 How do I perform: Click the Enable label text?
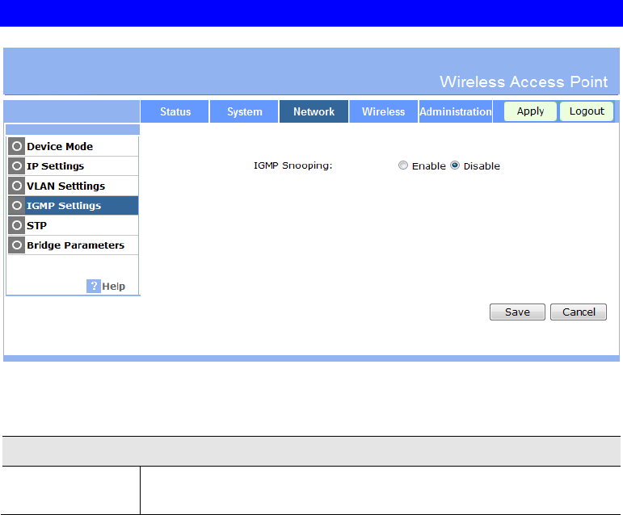[x=429, y=165]
